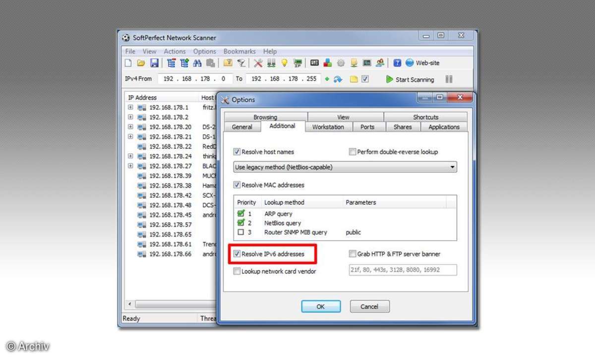Click Cancel in the Options dialog
The height and width of the screenshot is (357, 595).
[369, 306]
